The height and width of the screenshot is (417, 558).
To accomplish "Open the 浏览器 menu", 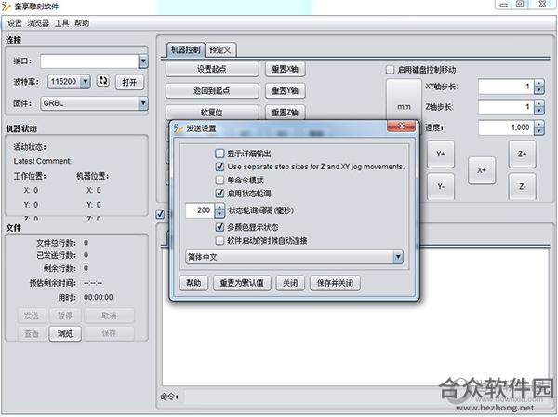I will click(38, 23).
